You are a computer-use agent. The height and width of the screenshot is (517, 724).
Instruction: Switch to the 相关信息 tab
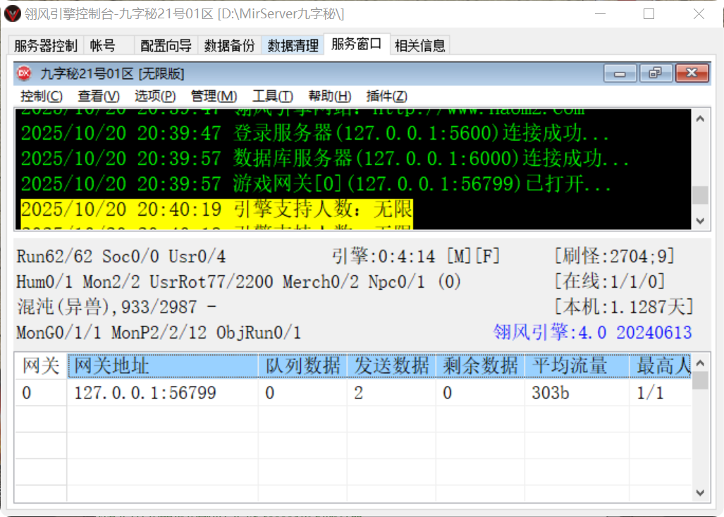tap(422, 45)
